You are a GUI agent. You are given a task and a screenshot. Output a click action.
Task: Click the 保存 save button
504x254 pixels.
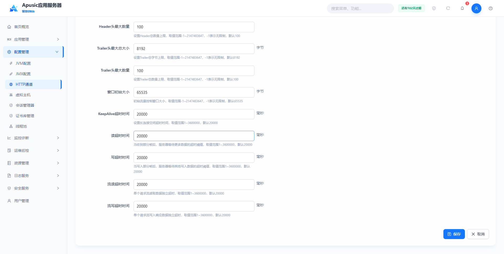click(x=454, y=234)
